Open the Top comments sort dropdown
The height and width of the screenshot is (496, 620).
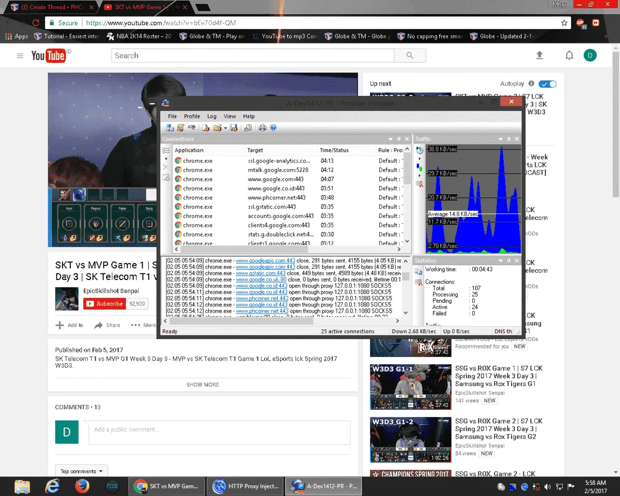82,471
